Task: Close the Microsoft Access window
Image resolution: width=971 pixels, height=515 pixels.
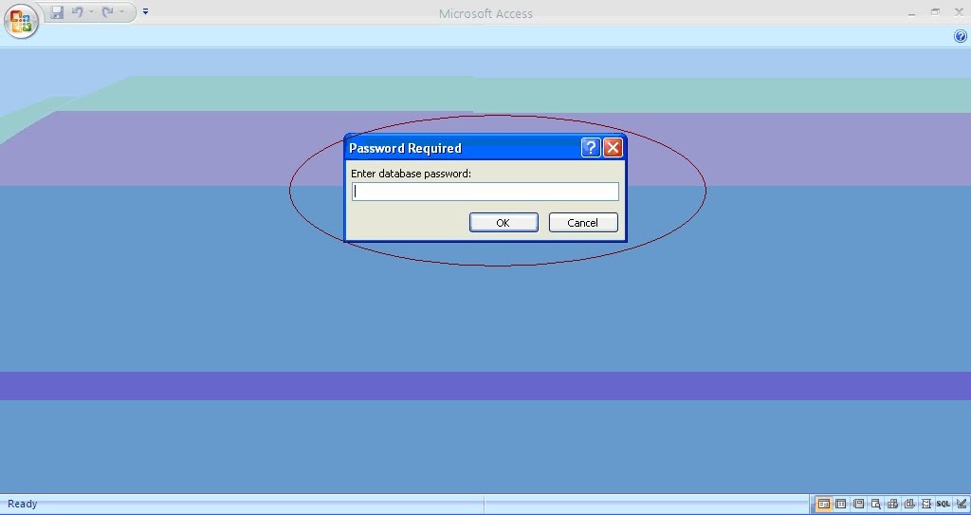Action: (x=959, y=12)
